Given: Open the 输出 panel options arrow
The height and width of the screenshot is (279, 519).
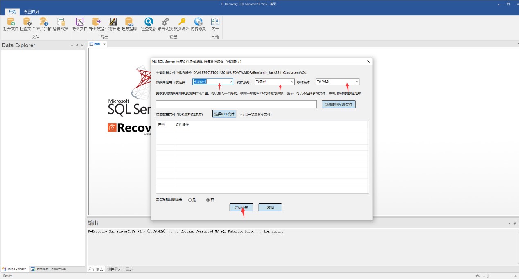Looking at the screenshot, I should 510,223.
